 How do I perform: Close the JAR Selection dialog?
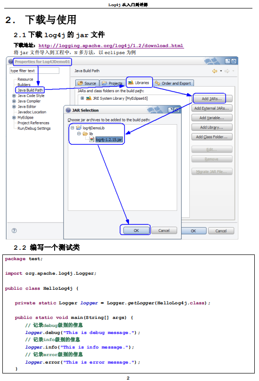pos(177,110)
